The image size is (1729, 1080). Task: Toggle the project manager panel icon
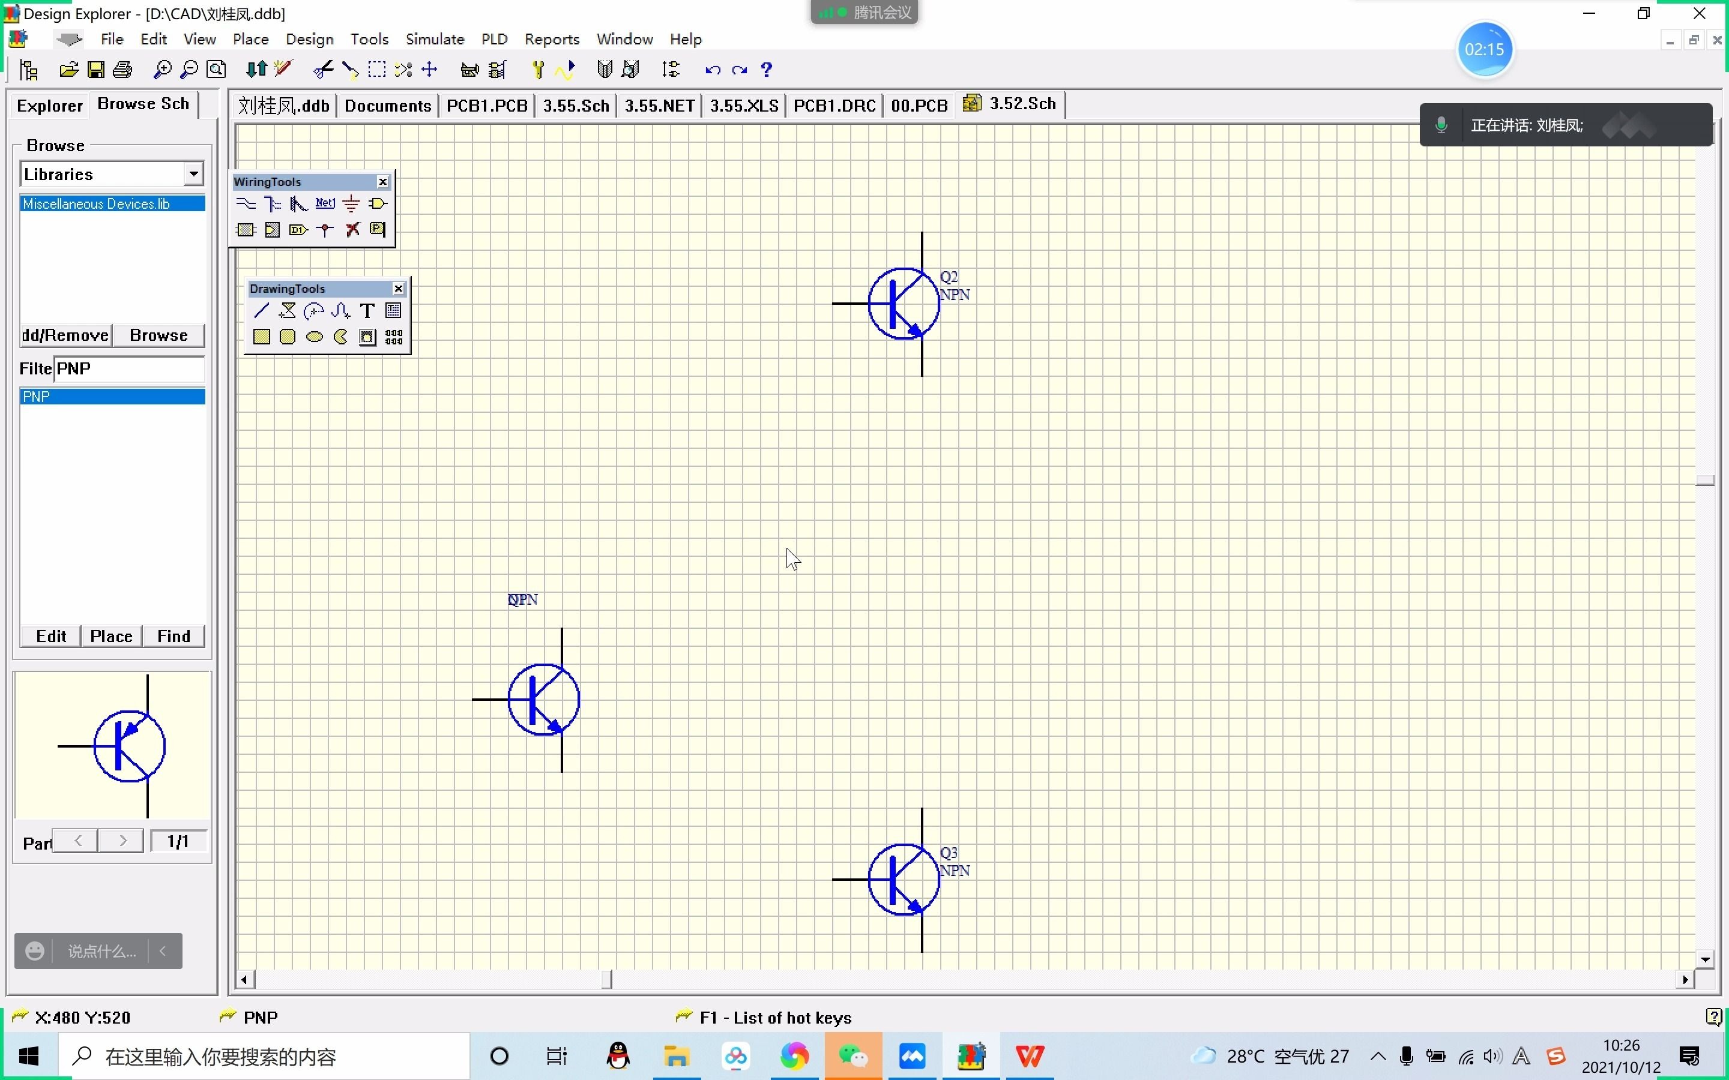pyautogui.click(x=29, y=70)
